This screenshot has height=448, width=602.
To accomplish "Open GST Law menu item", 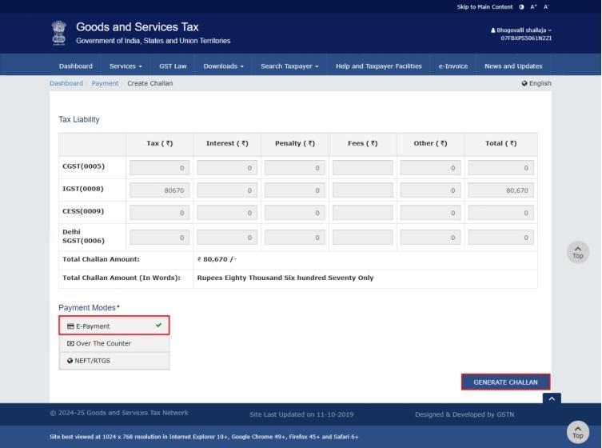I will pos(173,66).
